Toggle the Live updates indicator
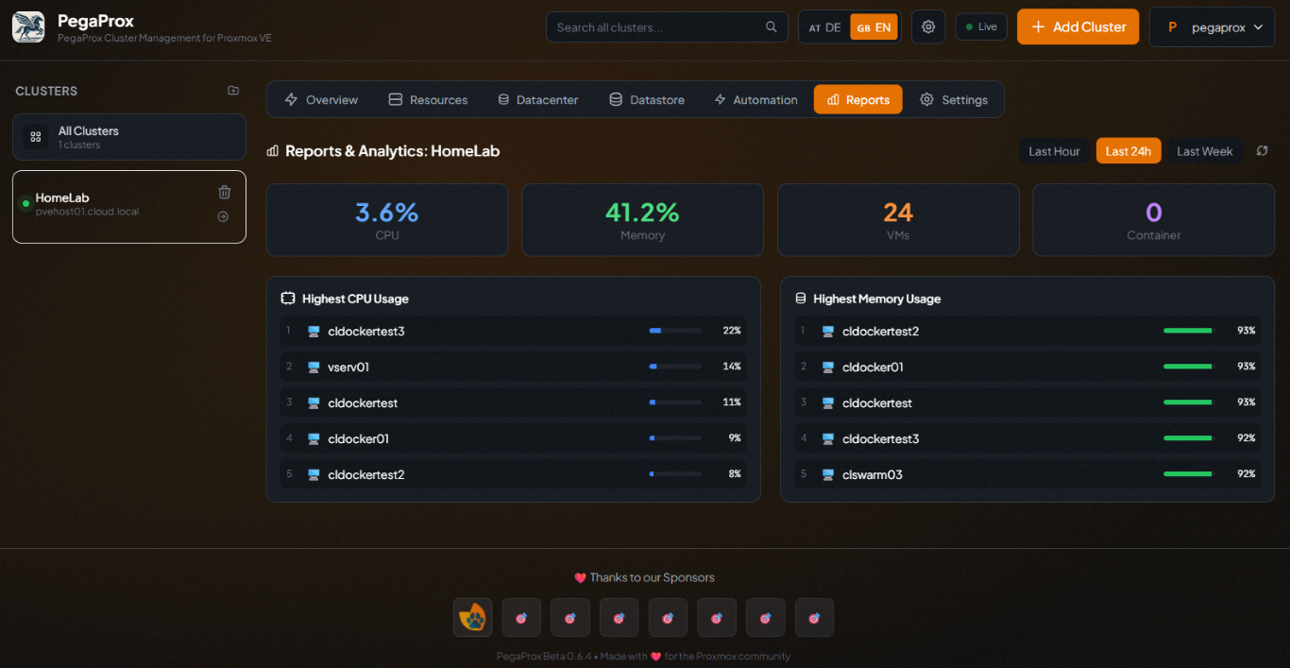 click(x=981, y=26)
